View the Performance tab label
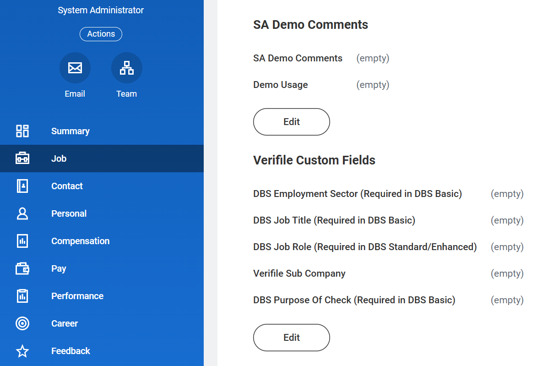537x366 pixels. 77,296
